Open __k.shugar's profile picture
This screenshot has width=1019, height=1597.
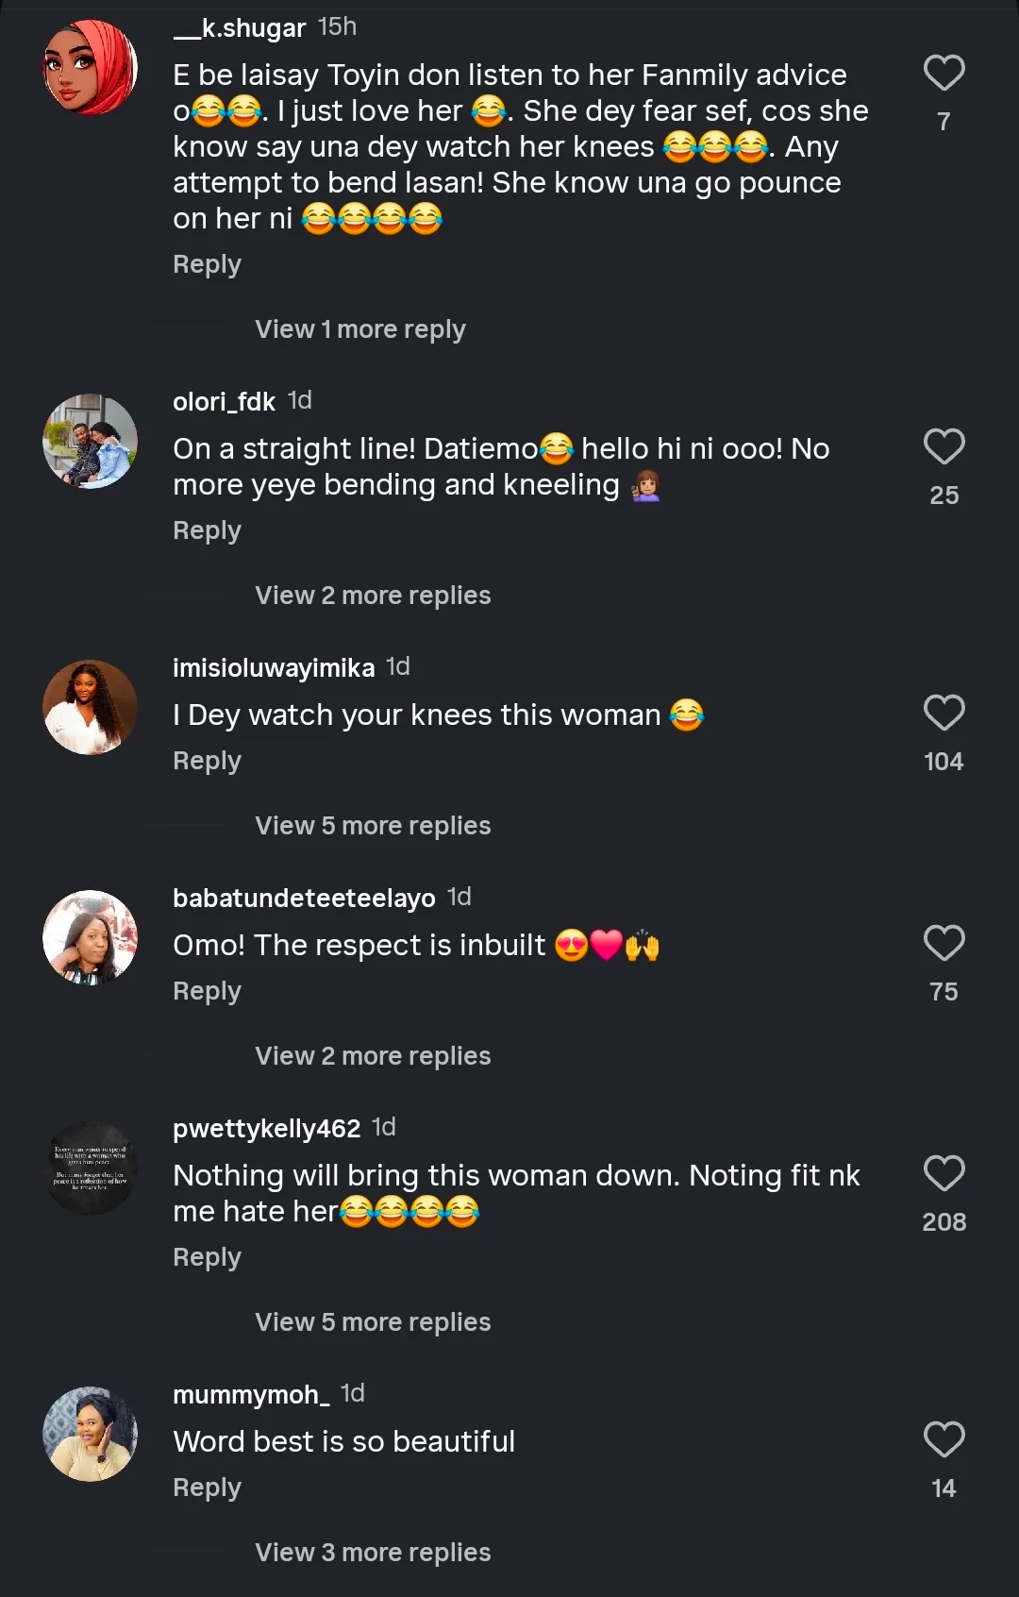point(91,68)
